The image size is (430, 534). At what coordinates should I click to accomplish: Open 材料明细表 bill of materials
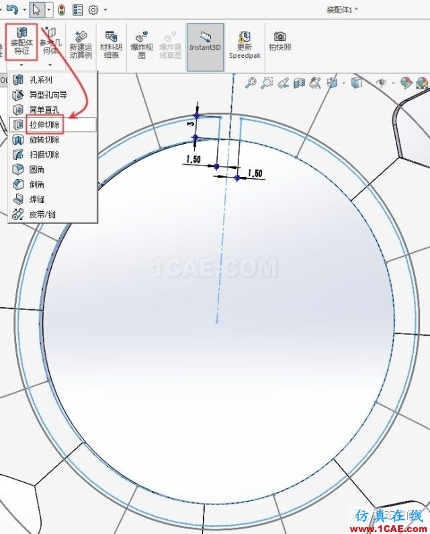tap(112, 44)
